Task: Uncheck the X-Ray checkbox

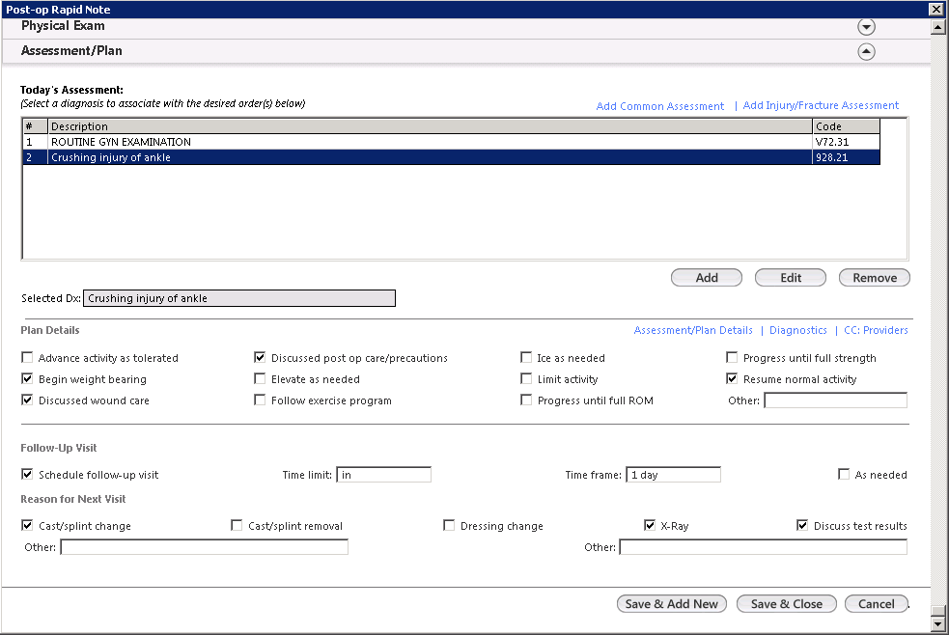Action: 650,525
